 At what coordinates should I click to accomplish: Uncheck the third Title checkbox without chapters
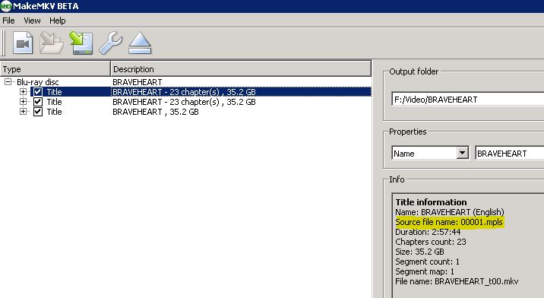coord(38,112)
